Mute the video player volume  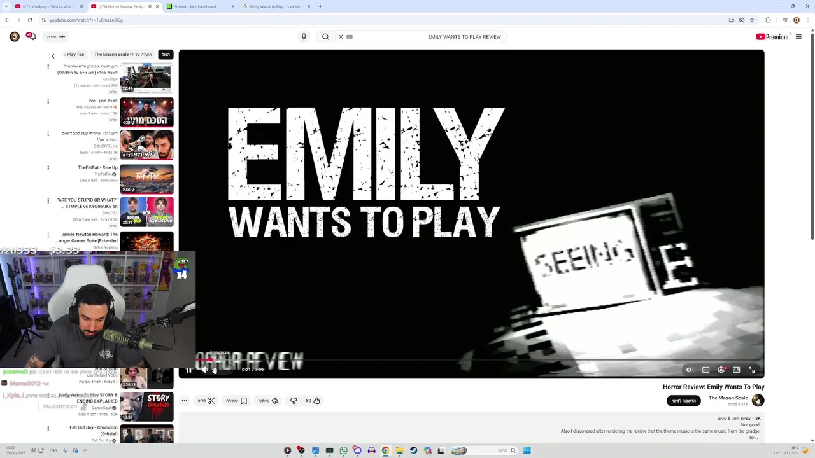tap(204, 370)
